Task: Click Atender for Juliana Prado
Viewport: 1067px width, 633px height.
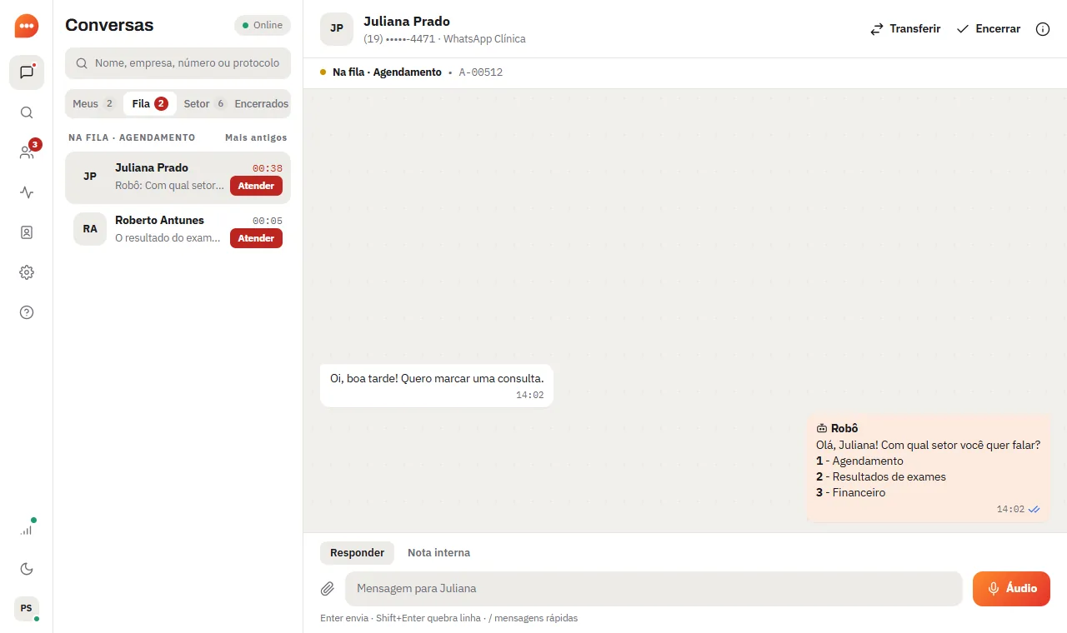Action: pyautogui.click(x=256, y=186)
